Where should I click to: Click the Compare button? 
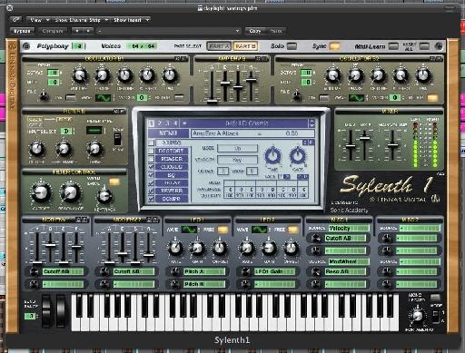tap(53, 31)
